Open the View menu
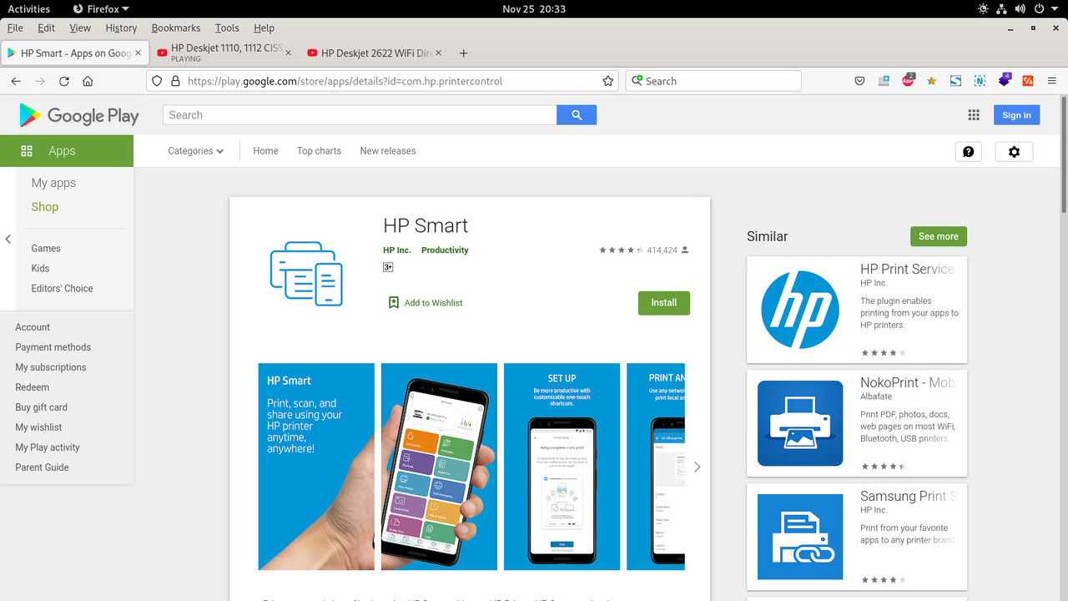Viewport: 1068px width, 601px height. tap(80, 28)
